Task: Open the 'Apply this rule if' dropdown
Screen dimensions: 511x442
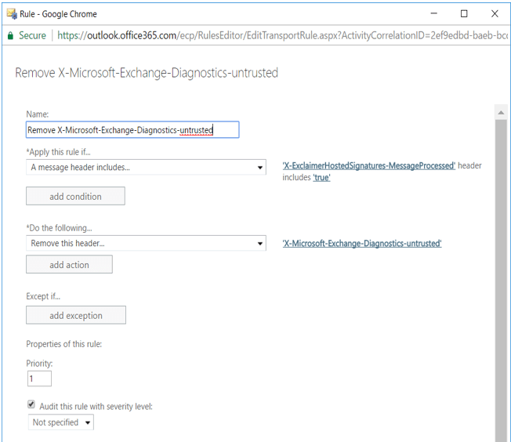Action: (146, 168)
